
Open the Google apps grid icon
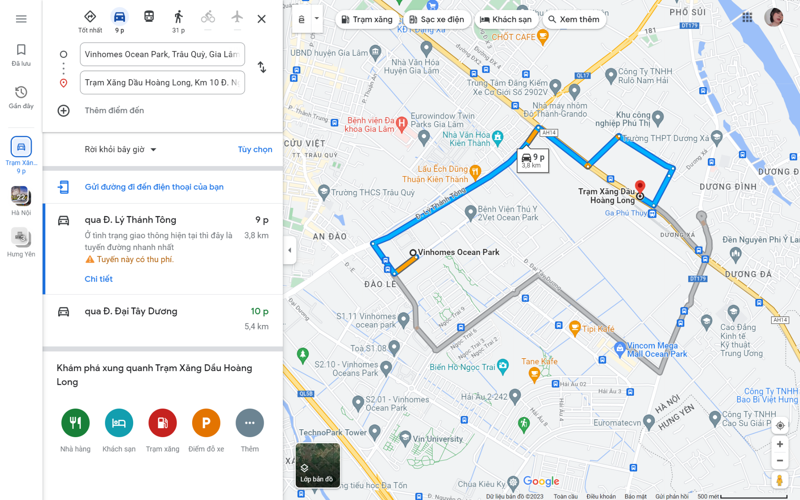pos(747,17)
